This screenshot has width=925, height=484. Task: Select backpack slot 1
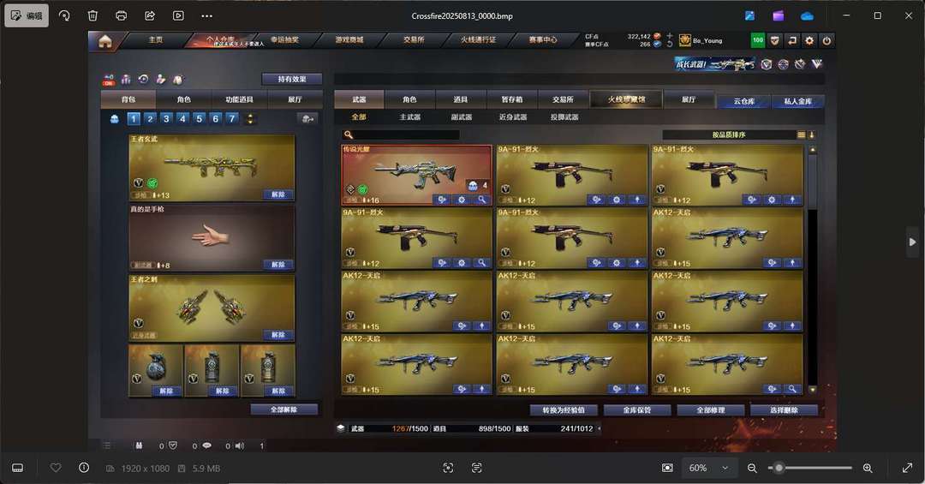click(134, 118)
